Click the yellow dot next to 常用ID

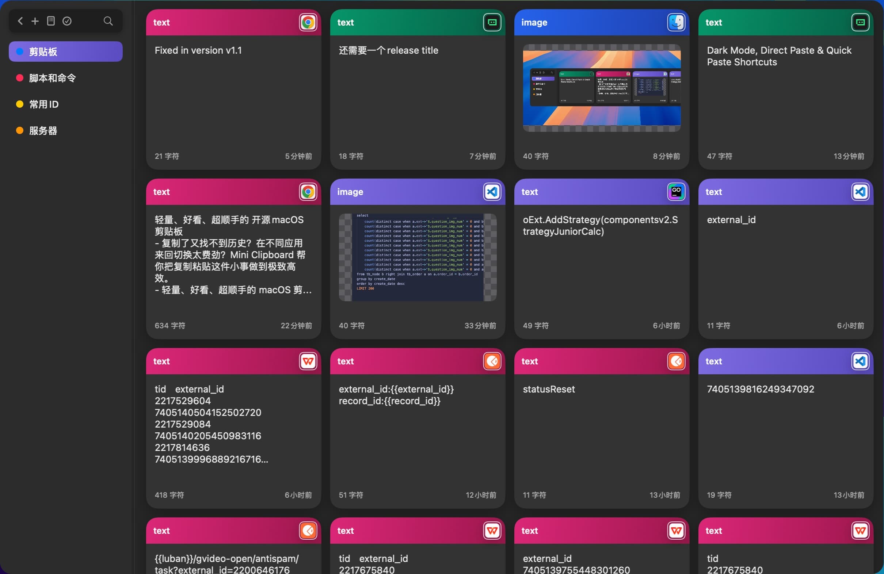tap(19, 104)
